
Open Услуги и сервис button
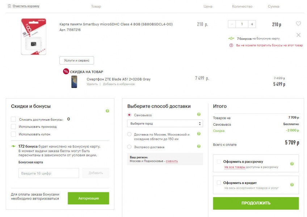click(x=76, y=60)
